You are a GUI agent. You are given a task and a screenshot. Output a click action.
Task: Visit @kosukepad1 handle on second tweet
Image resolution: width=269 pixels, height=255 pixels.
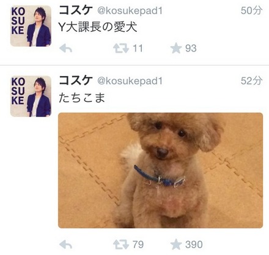tap(130, 81)
